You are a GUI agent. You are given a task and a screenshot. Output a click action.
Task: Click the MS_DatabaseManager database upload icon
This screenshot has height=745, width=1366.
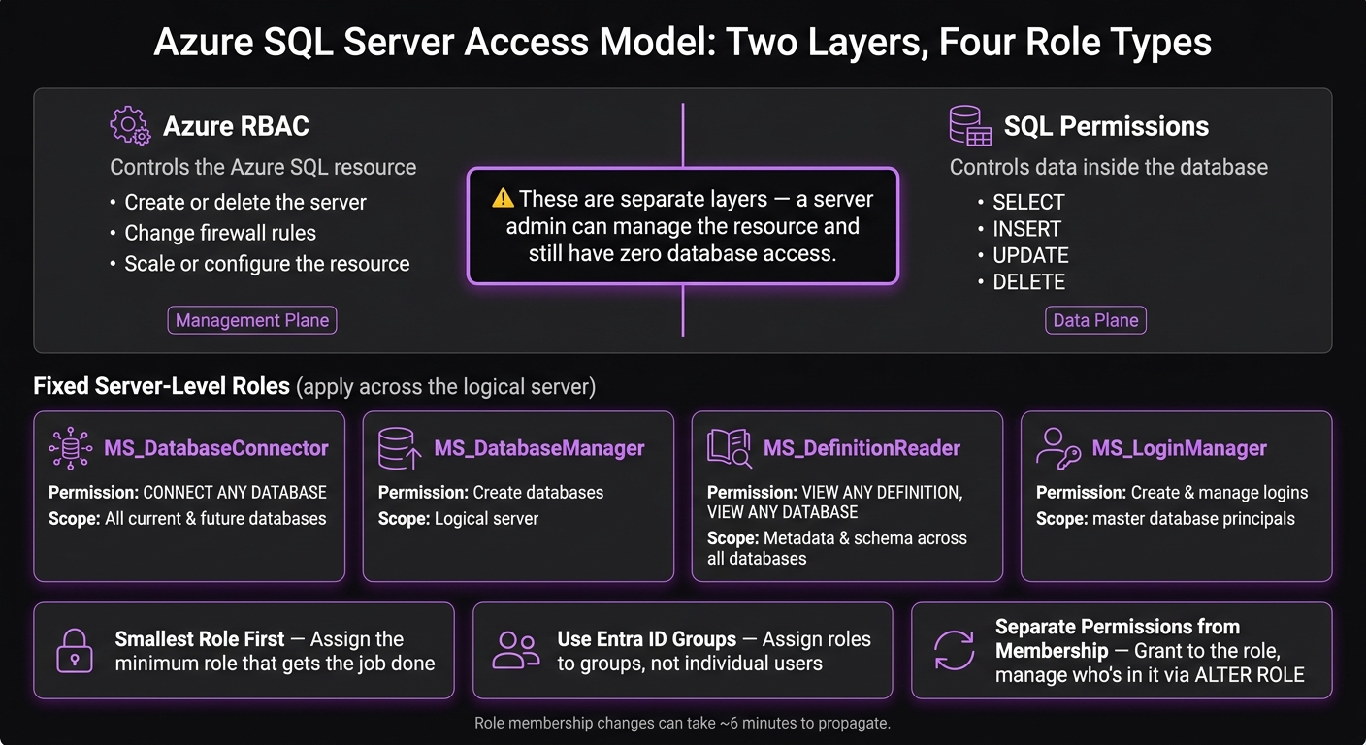click(x=400, y=448)
